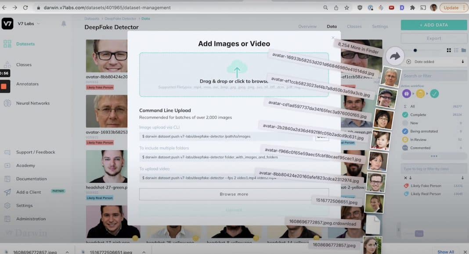Expand more workflow statuses with ellipsis

pos(434,156)
